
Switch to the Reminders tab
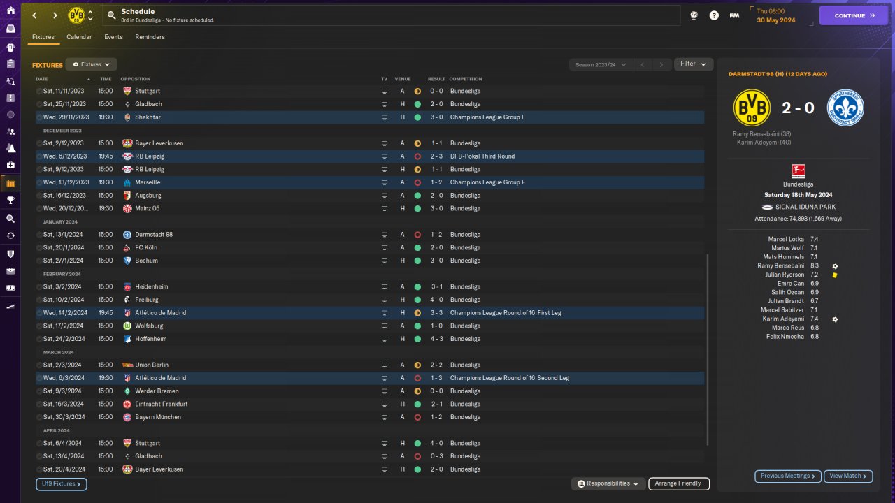(x=150, y=37)
